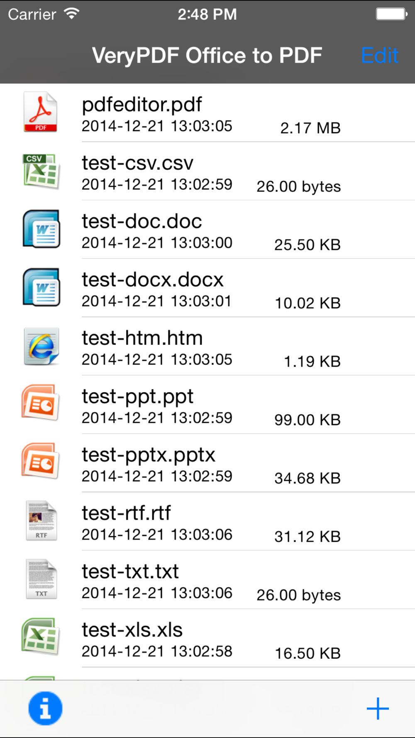The height and width of the screenshot is (738, 415).
Task: Tap the Edit button in header
Action: pos(380,55)
